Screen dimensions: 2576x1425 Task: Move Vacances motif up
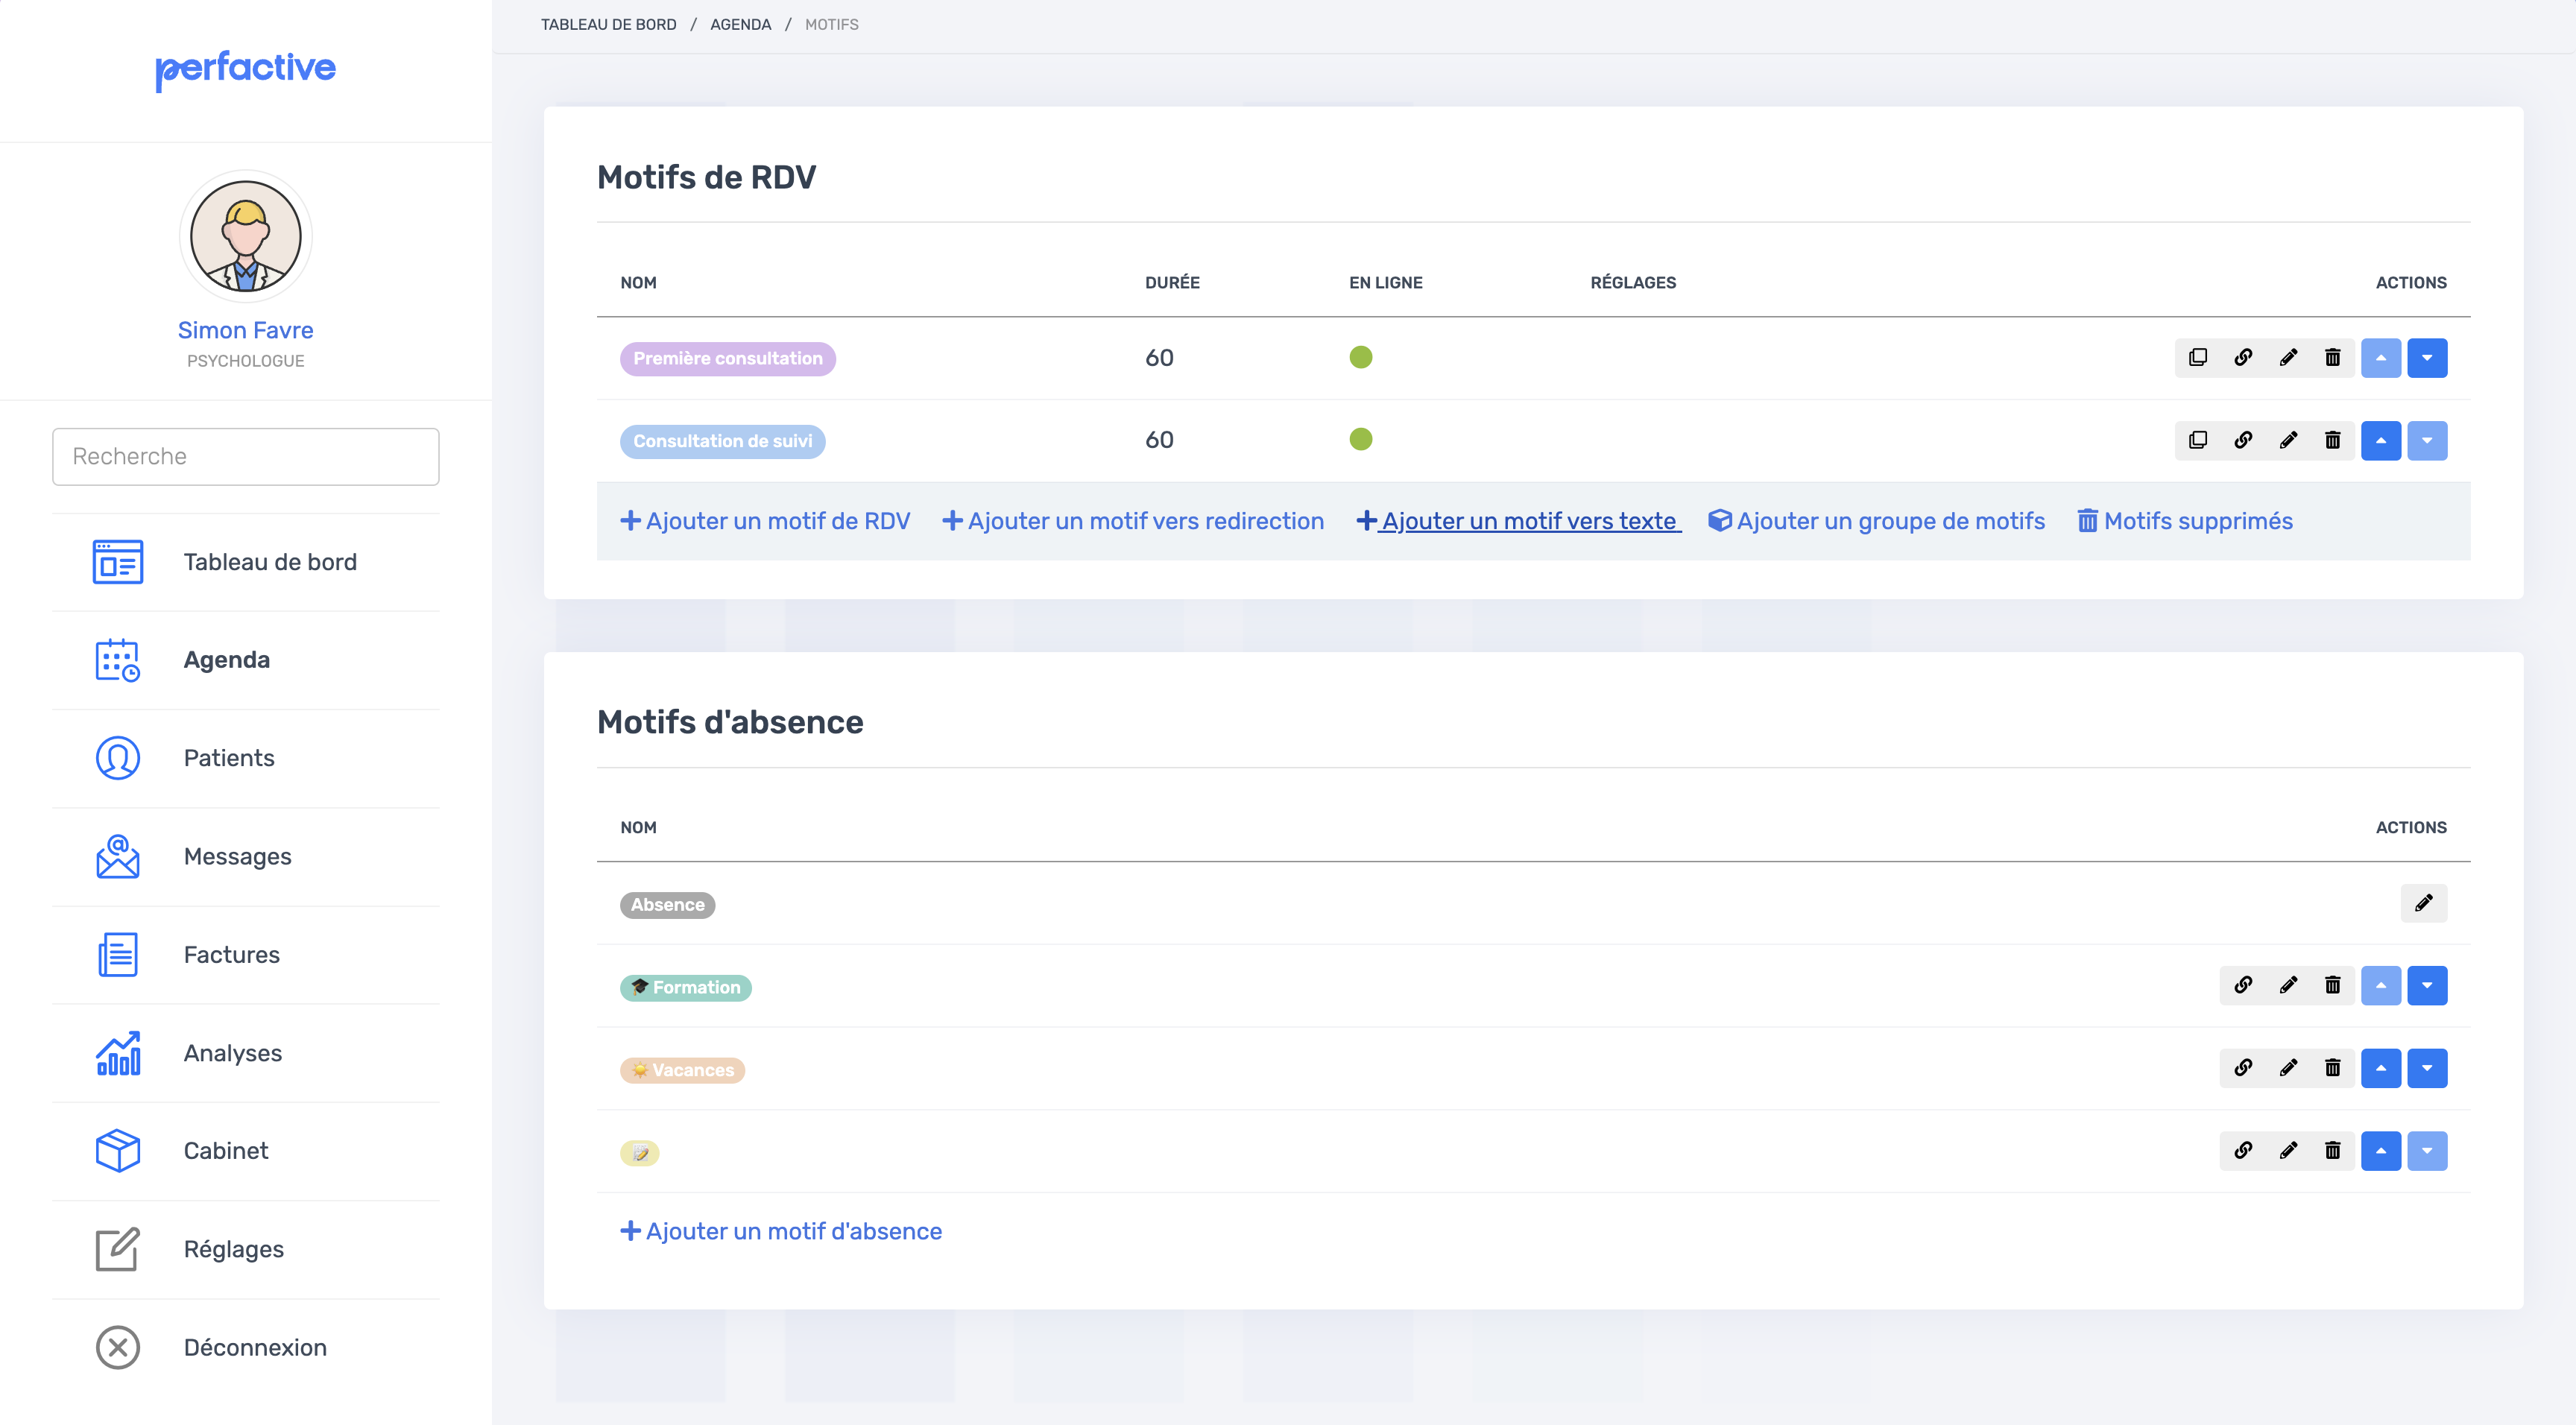(x=2381, y=1068)
